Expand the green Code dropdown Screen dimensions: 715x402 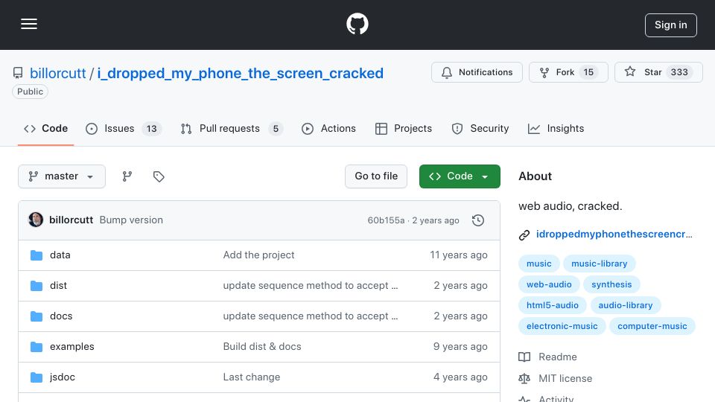click(x=460, y=176)
